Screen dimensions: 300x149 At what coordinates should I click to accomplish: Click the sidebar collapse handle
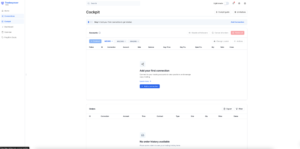point(26,74)
